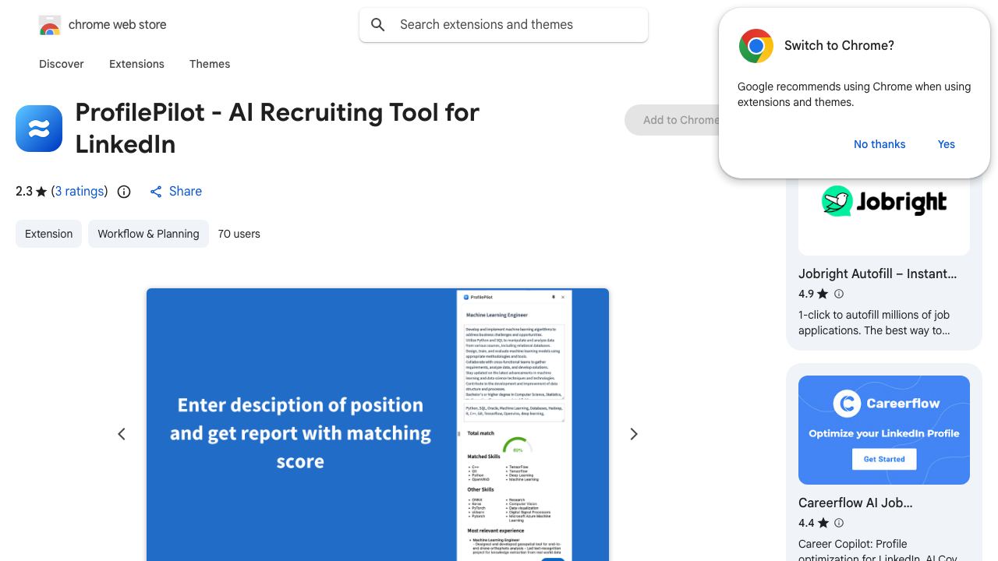Click the Share link text
This screenshot has height=561, width=998.
[x=186, y=192]
